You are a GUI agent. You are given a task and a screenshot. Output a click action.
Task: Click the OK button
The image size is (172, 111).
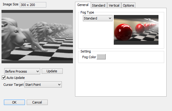pos(14,102)
